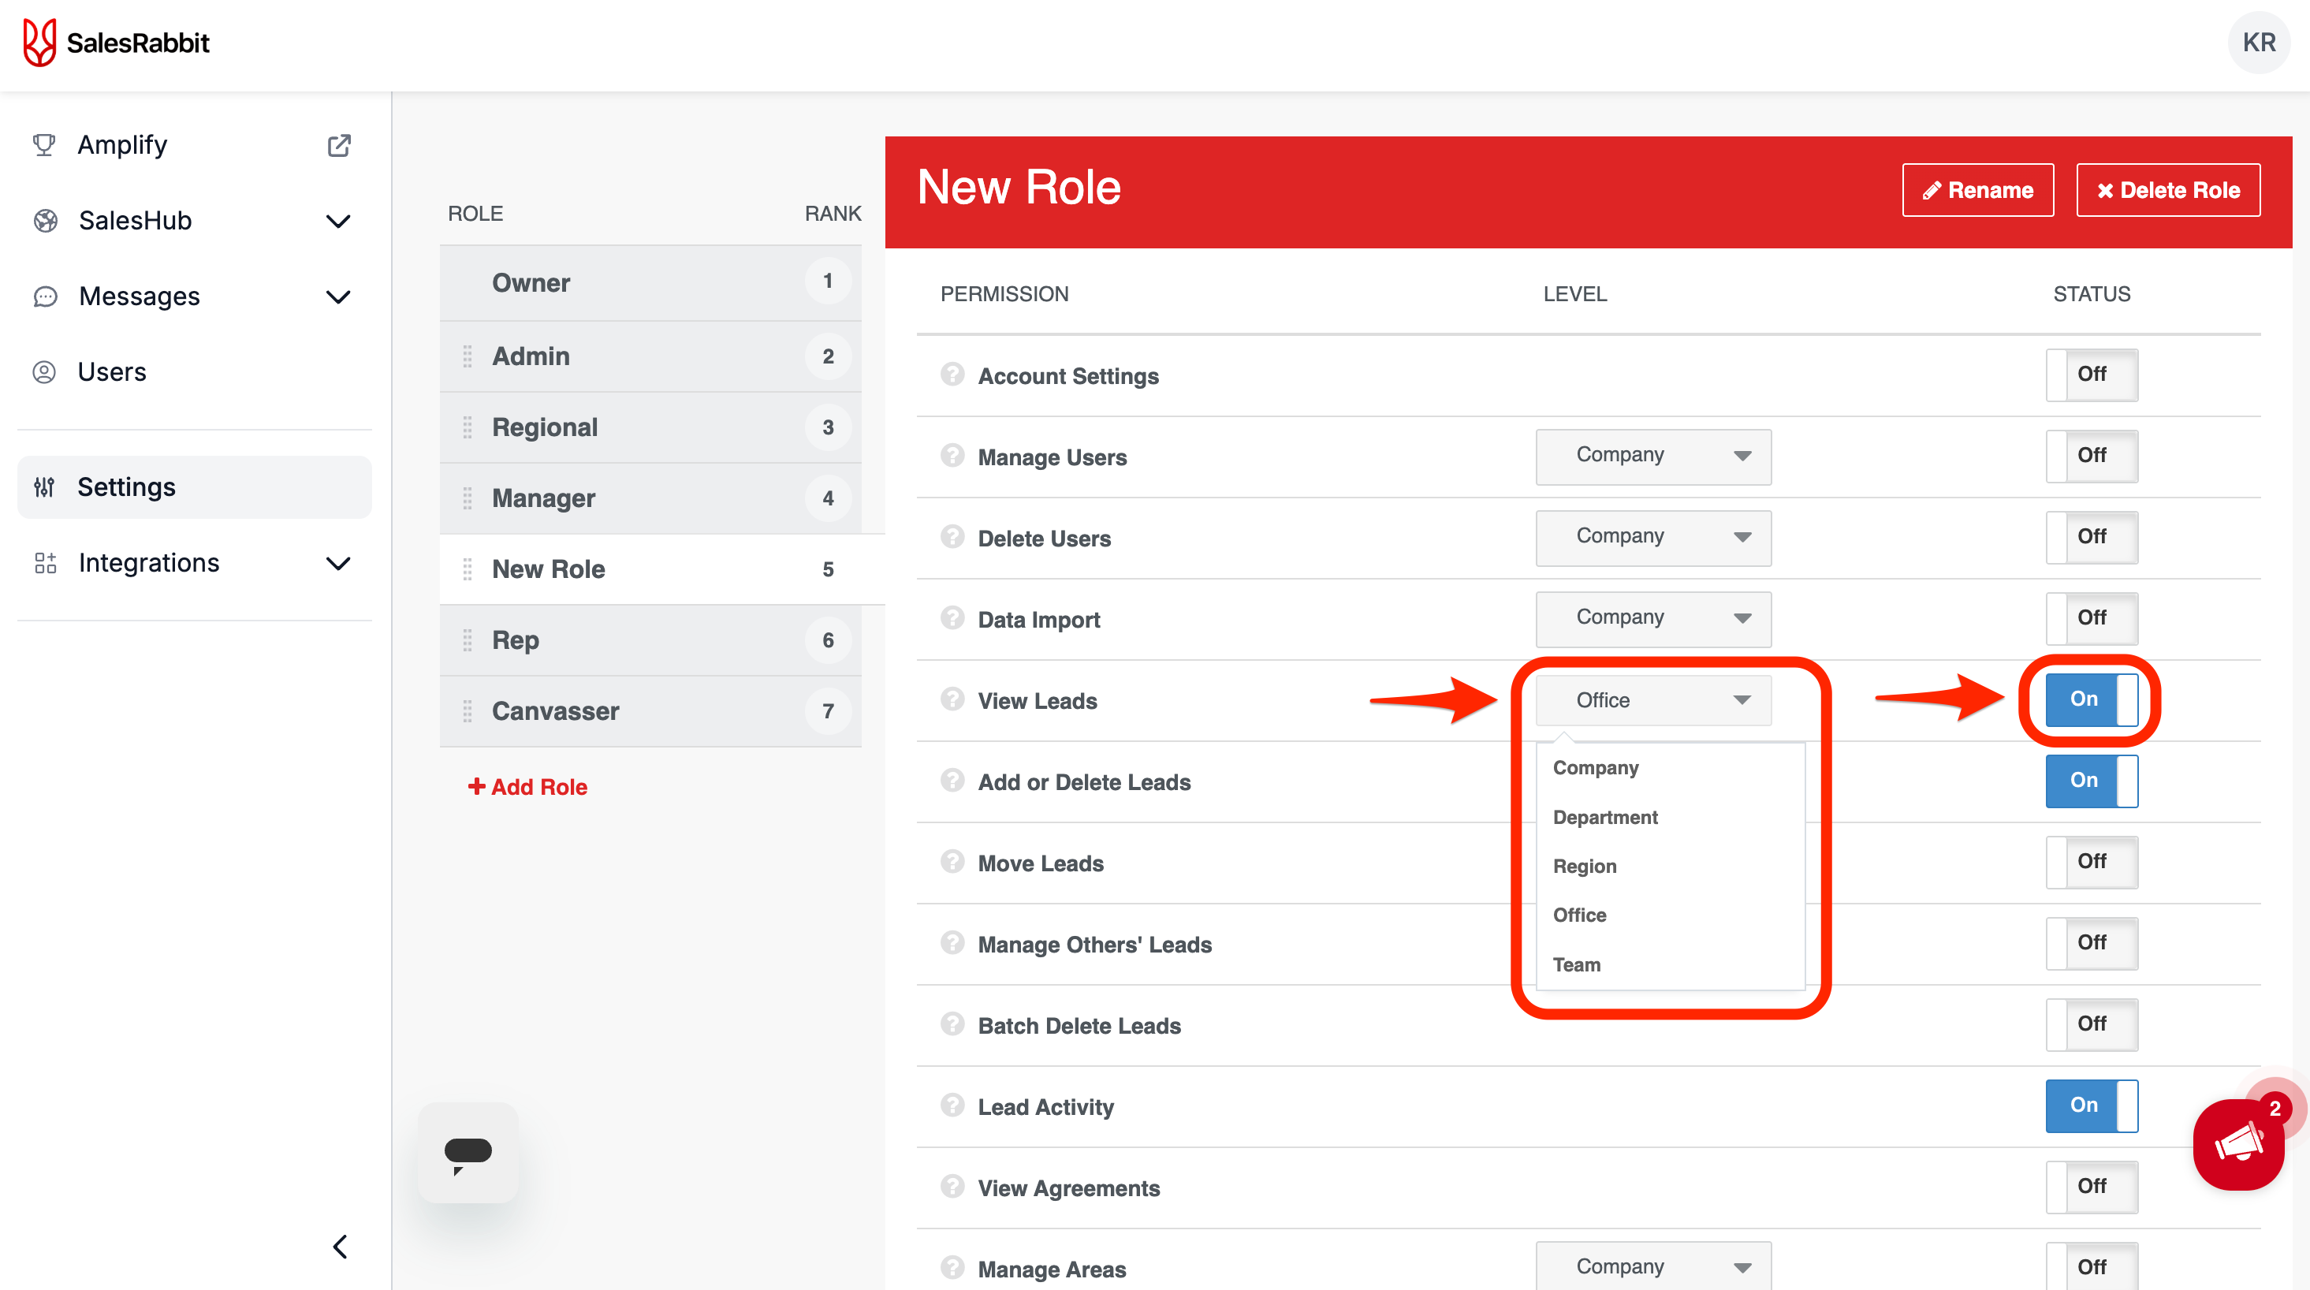Open the chat bubble widget
2310x1290 pixels.
pos(468,1152)
